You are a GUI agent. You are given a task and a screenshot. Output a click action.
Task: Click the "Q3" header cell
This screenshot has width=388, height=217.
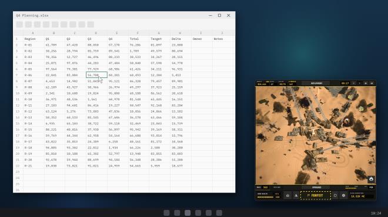click(x=96, y=39)
